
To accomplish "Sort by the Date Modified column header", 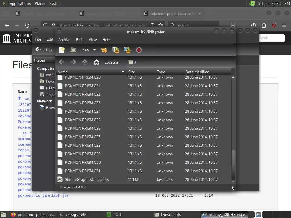I will coord(207,72).
